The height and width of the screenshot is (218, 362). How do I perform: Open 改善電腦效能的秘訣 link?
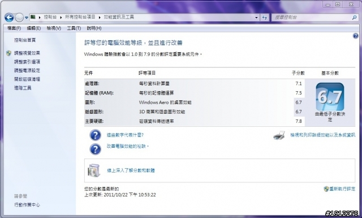pos(127,146)
